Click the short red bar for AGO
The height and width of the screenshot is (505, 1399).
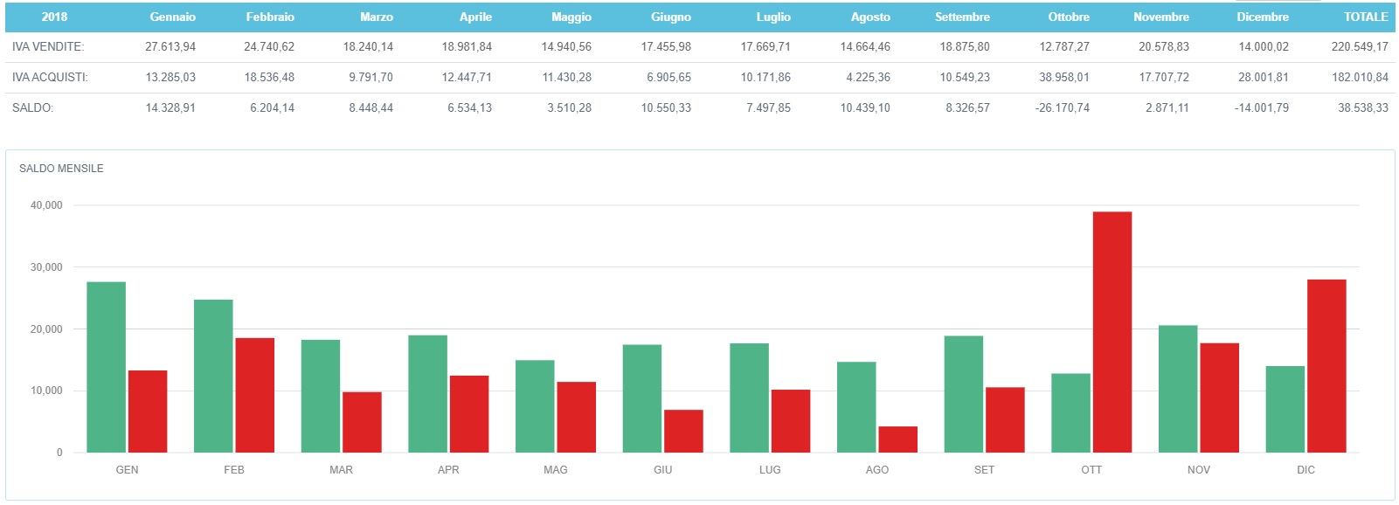(x=897, y=439)
